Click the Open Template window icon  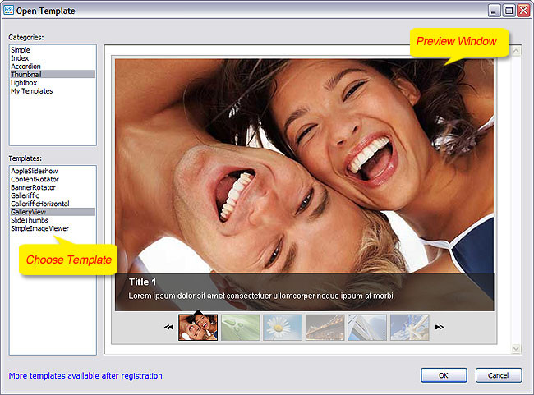8,10
